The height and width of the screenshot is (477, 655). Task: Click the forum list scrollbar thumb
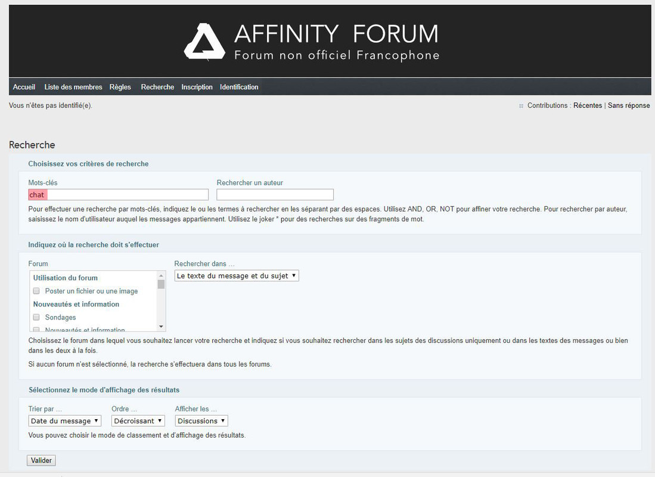click(162, 284)
